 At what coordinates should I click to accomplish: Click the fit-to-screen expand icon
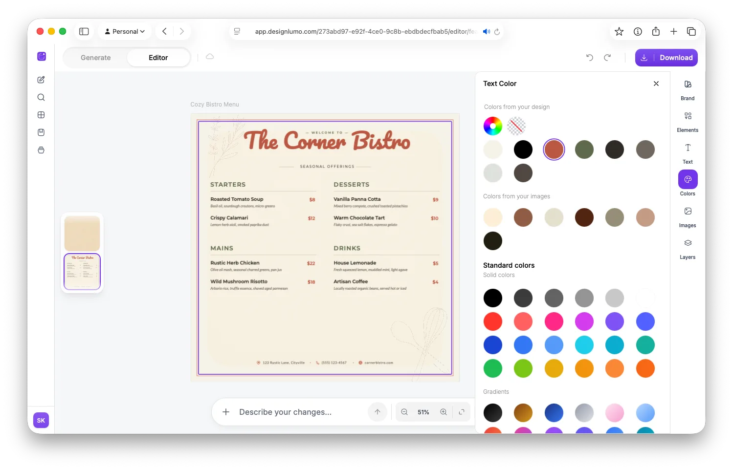click(462, 412)
